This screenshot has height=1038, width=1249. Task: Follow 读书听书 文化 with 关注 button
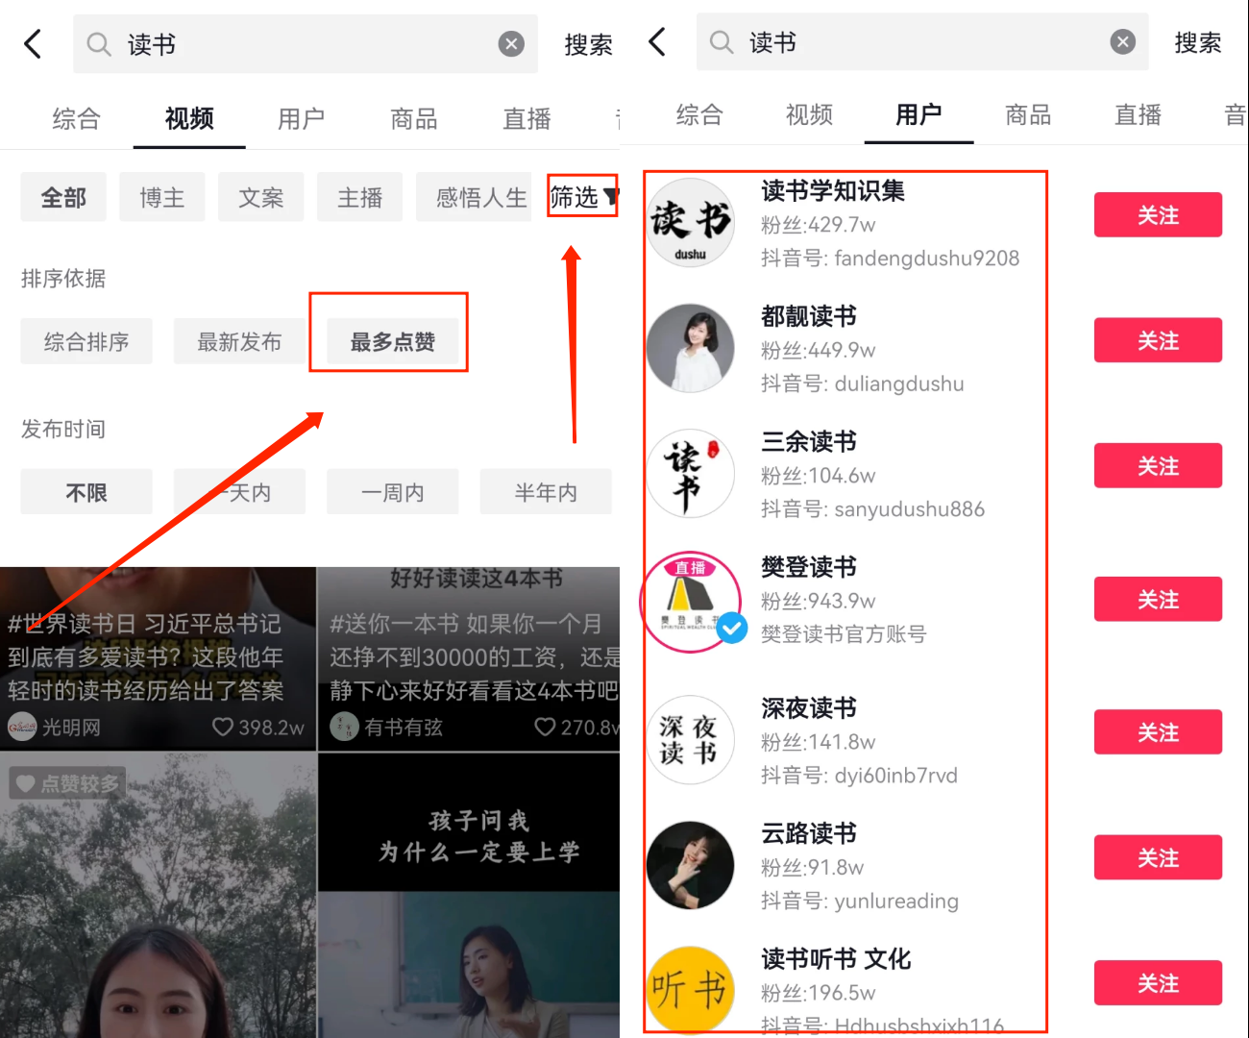1158,983
